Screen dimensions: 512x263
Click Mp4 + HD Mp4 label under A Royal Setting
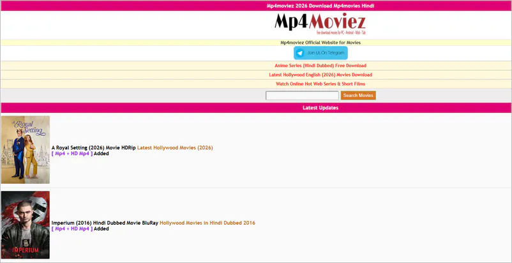72,154
